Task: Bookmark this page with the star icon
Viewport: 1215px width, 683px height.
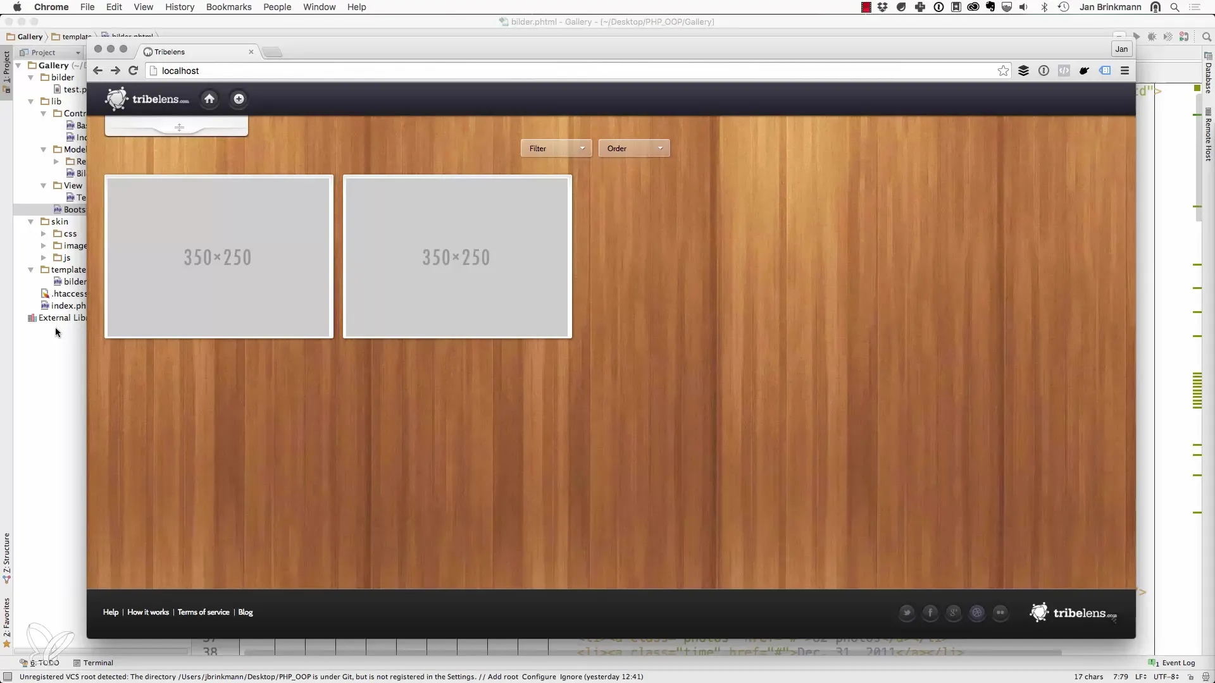Action: 1003,71
